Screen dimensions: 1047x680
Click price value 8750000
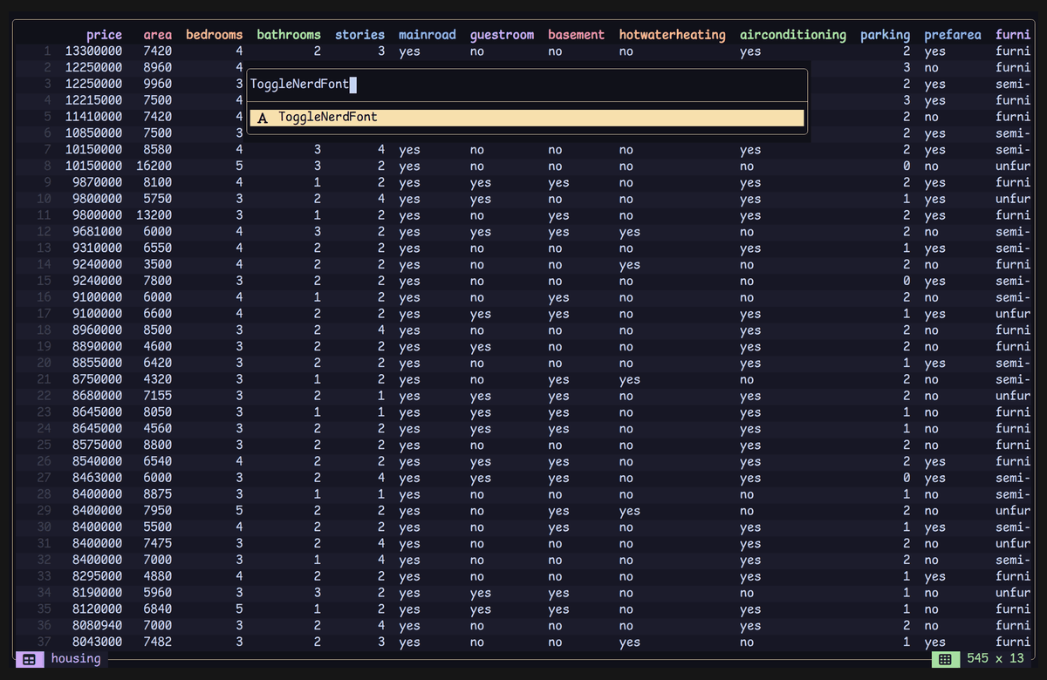coord(97,379)
